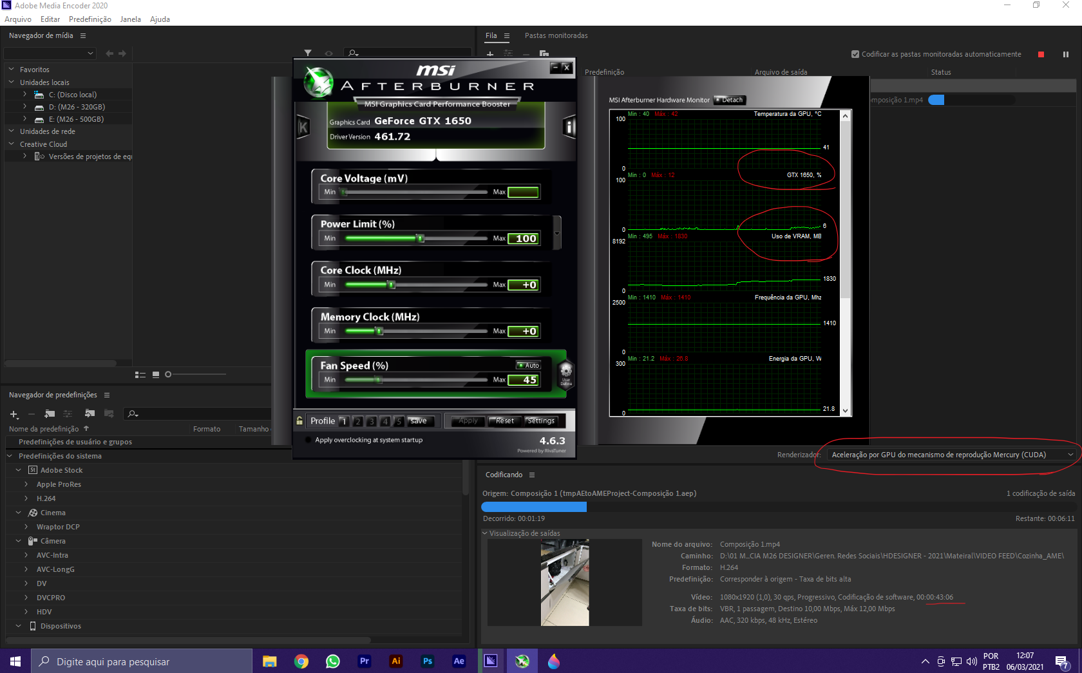Expand the D: (M26 - 320GB) drive
Screen dimensions: 1082x673
pos(25,106)
